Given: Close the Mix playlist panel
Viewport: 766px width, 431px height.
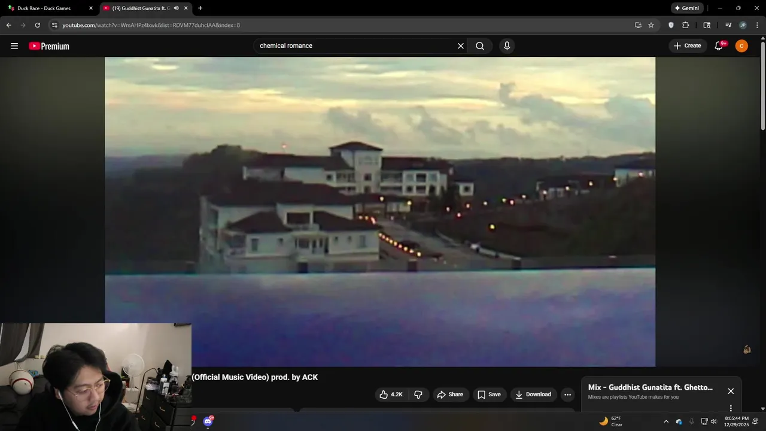Looking at the screenshot, I should (x=731, y=391).
